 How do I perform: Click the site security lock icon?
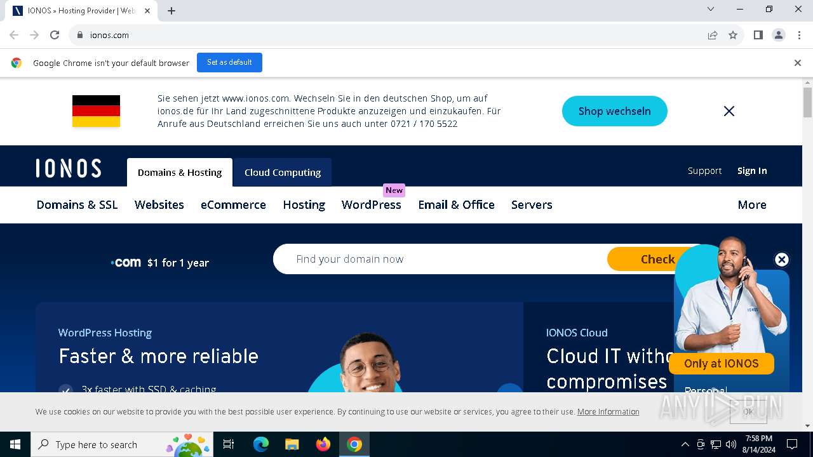[x=80, y=35]
